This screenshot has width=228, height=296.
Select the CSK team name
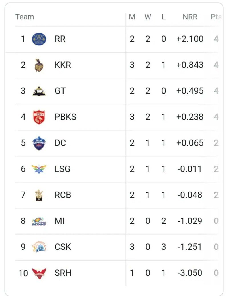pos(63,247)
